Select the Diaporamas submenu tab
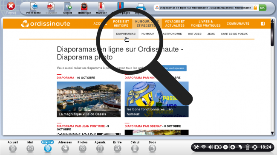 click(x=126, y=34)
